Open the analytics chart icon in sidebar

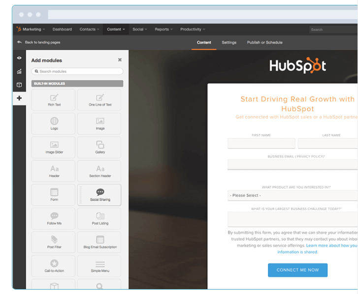pos(19,72)
